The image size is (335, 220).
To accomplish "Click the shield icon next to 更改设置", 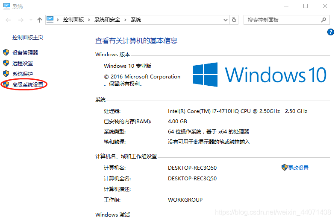I will click(x=285, y=168).
